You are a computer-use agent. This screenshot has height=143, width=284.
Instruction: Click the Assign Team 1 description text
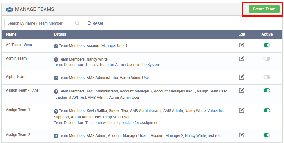click(x=107, y=123)
